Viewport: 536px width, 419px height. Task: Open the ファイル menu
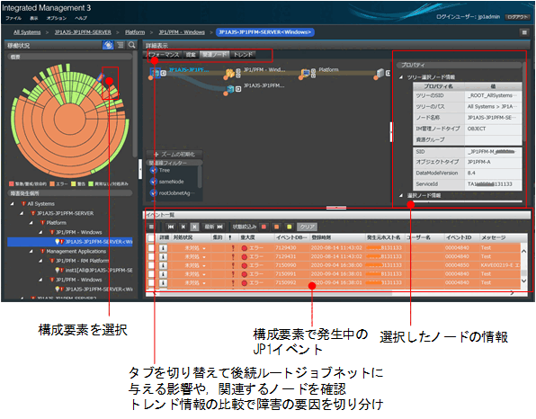pyautogui.click(x=13, y=18)
